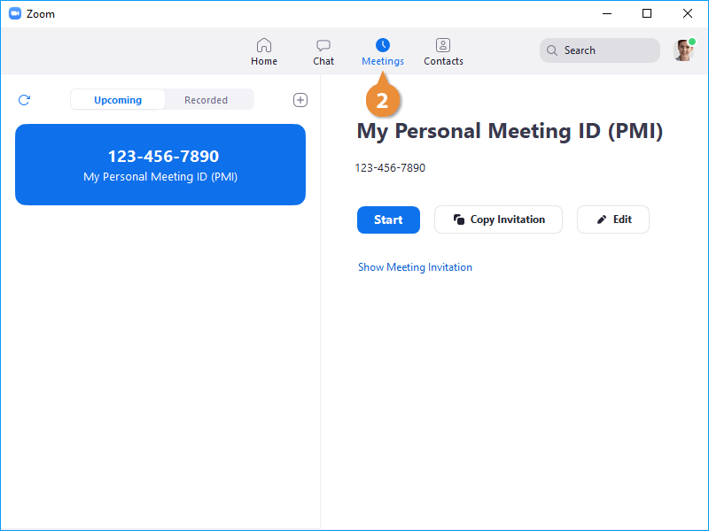Viewport: 709px width, 531px height.
Task: Click the refresh meetings list icon
Action: point(24,100)
